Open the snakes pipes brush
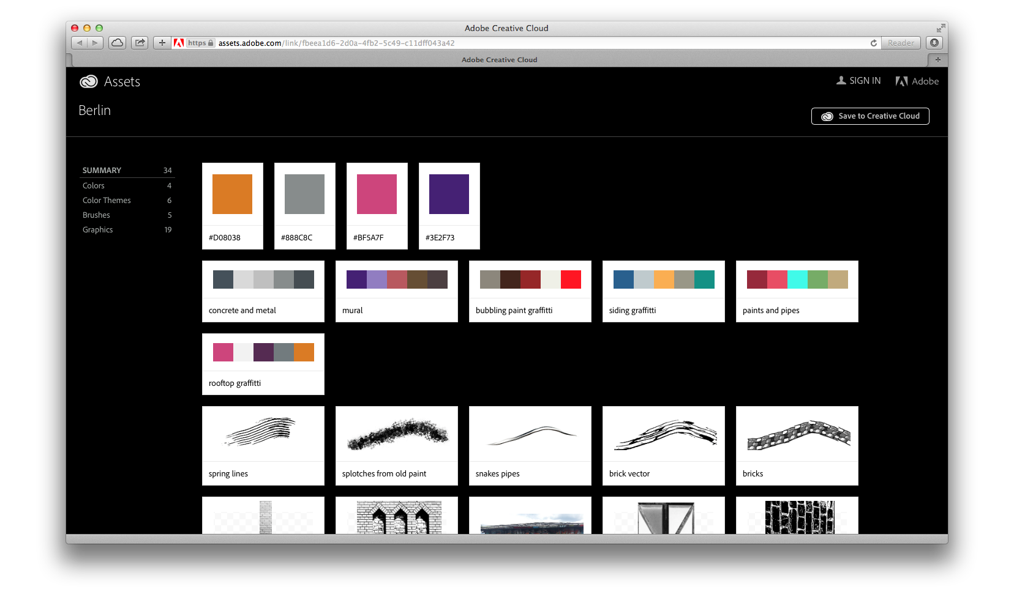Screen dimensions: 1014x592 [x=530, y=446]
